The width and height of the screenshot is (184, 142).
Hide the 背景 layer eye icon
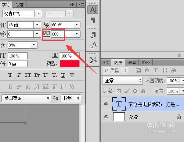pos(106,117)
